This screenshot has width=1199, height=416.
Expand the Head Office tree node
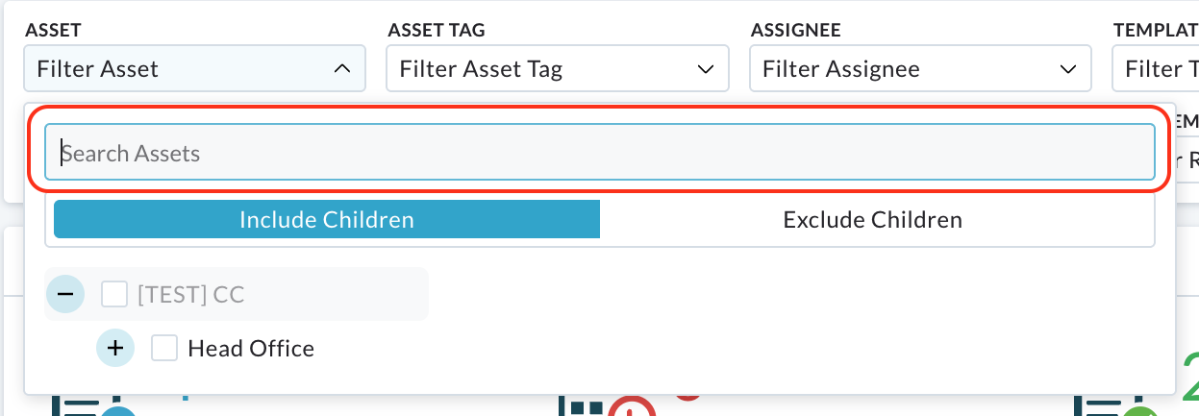point(115,348)
